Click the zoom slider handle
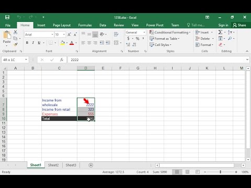Screen dimensions: 251x188 point(221,172)
